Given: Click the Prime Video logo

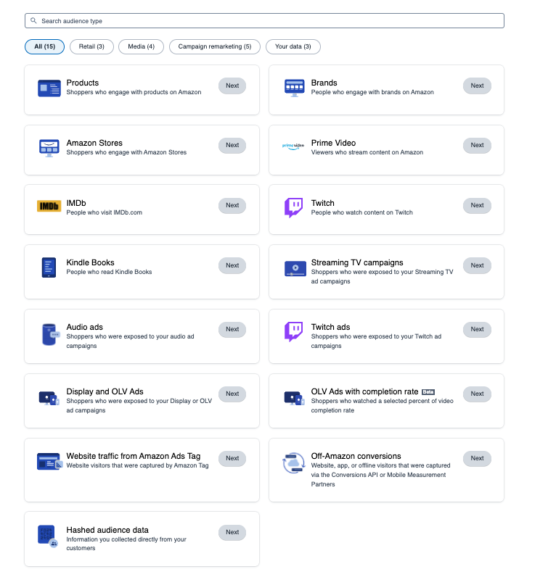Looking at the screenshot, I should (293, 146).
